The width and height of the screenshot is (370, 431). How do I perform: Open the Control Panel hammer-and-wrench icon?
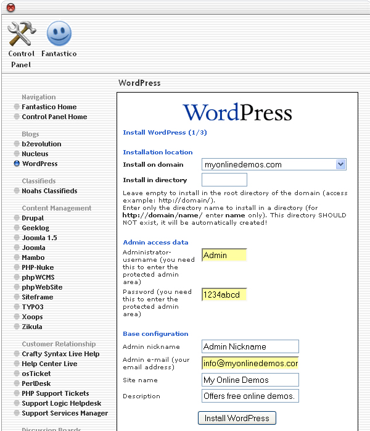pyautogui.click(x=22, y=34)
